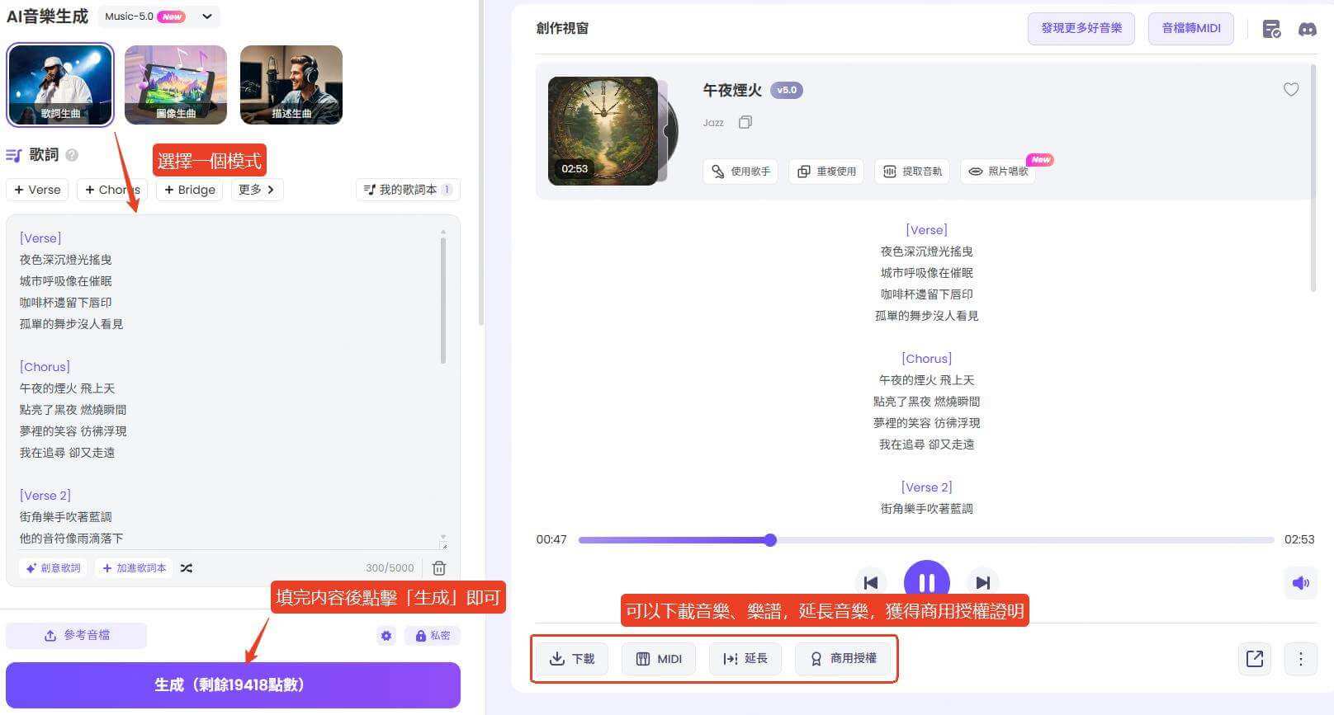Toggle the 私密 private lock option

tap(433, 636)
